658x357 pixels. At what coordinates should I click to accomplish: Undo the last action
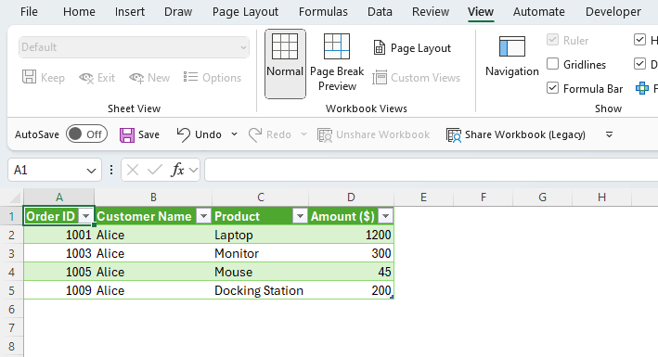[x=199, y=134]
